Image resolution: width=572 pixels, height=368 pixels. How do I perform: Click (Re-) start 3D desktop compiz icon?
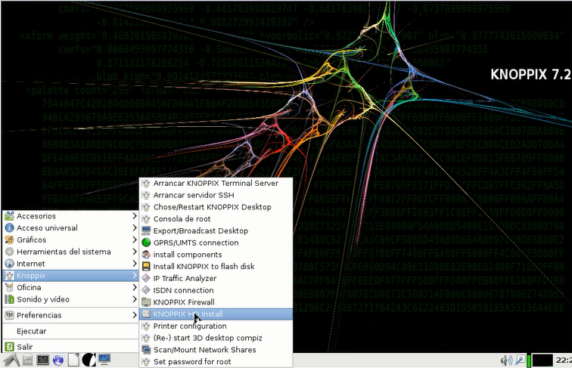(146, 338)
